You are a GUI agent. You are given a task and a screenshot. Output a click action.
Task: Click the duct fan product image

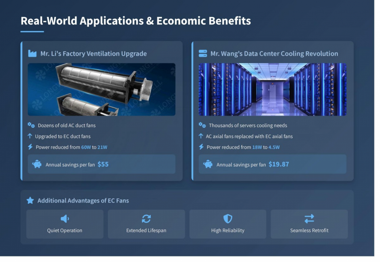(x=101, y=89)
